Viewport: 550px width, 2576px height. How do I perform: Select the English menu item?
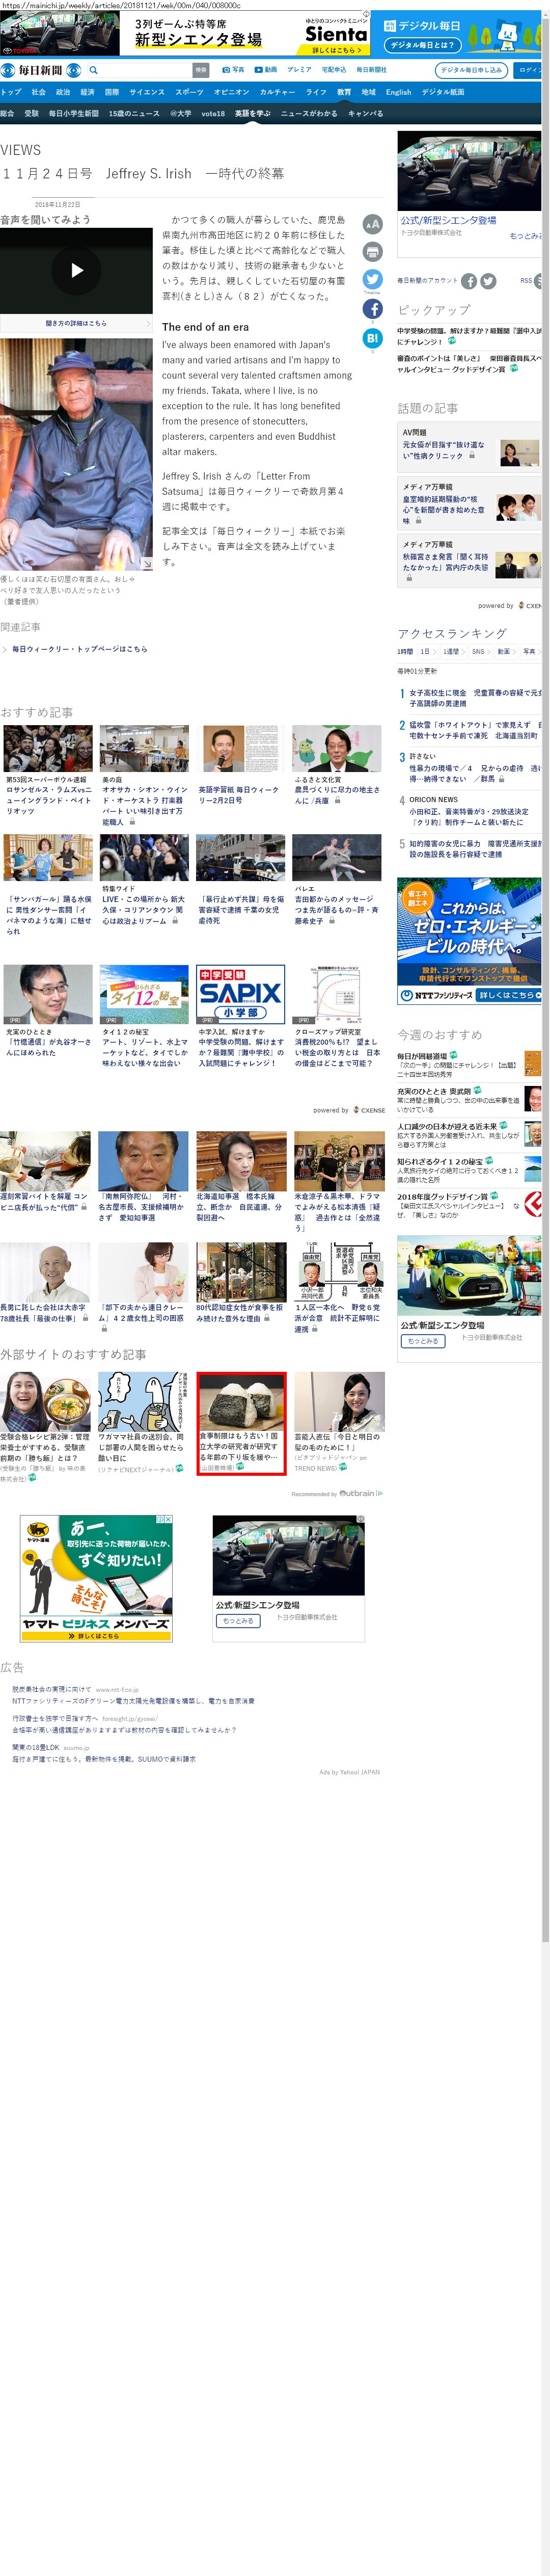coord(398,92)
